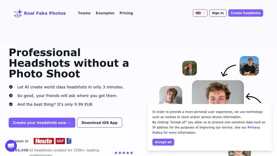Viewport: 277px width, 156px height.
Task: Open the Real Fake Photos home link
Action: tap(40, 13)
